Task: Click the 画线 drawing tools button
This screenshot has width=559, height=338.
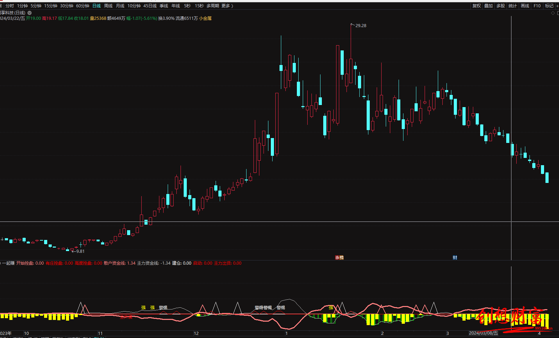Action: click(x=525, y=6)
